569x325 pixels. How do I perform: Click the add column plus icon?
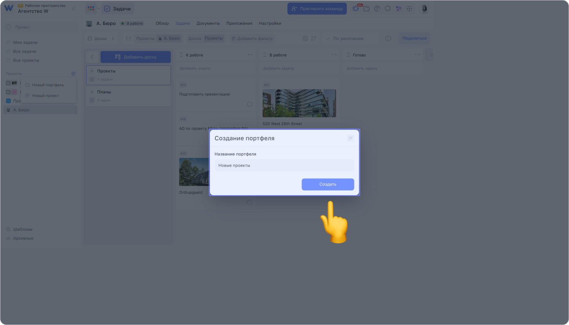point(431,55)
